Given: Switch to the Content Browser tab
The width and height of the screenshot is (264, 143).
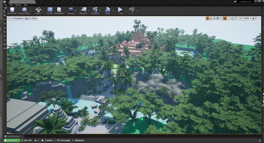Looking at the screenshot, I should point(13,136).
